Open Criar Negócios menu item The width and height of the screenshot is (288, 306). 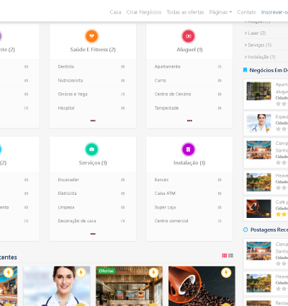(x=144, y=12)
